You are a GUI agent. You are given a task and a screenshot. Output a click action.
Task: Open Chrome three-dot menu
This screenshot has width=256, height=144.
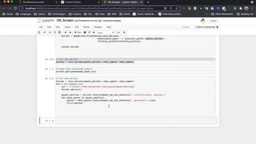click(252, 8)
